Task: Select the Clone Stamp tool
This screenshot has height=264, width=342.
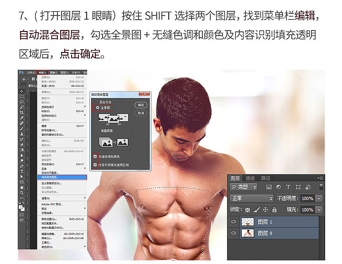Action: pyautogui.click(x=21, y=134)
